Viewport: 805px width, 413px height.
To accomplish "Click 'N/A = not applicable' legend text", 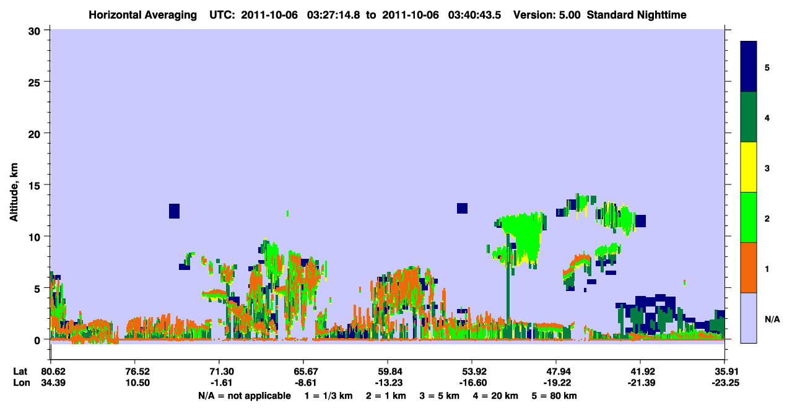I will tap(244, 396).
